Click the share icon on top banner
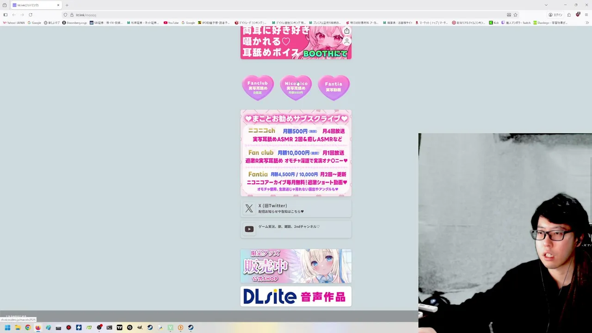Image resolution: width=592 pixels, height=333 pixels. coord(347,31)
